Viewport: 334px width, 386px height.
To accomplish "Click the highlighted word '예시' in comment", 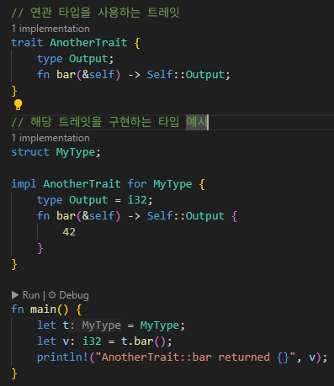I will coord(197,122).
